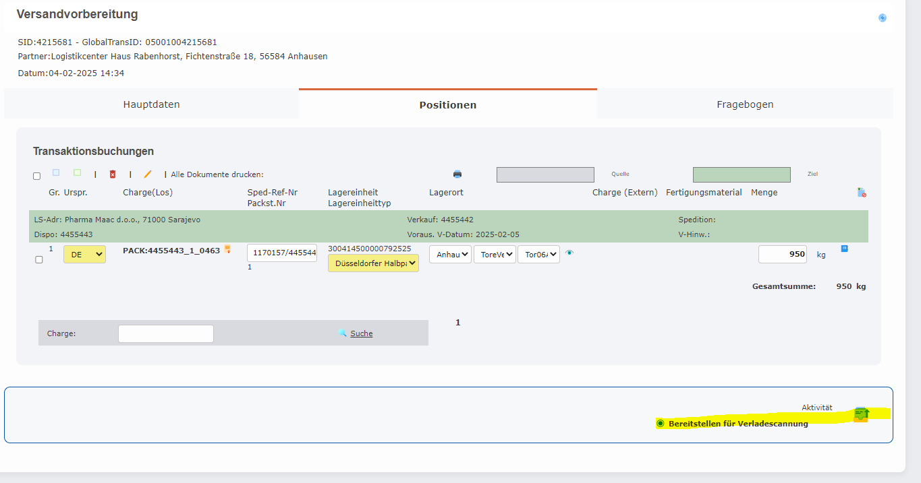Screen dimensions: 921x483
Task: Click the document icon with red mark above Menge column
Action: (x=862, y=193)
